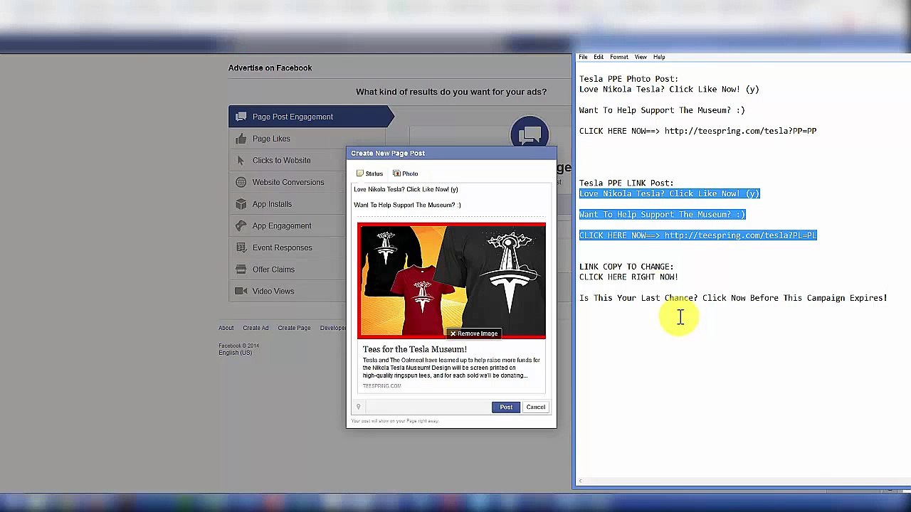911x512 pixels.
Task: Click the note saying your post will show on your Page
Action: pos(395,421)
